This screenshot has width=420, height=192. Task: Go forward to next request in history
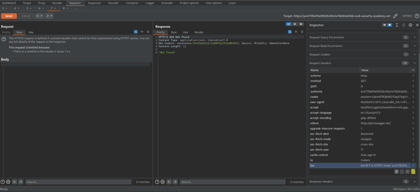click(x=47, y=16)
